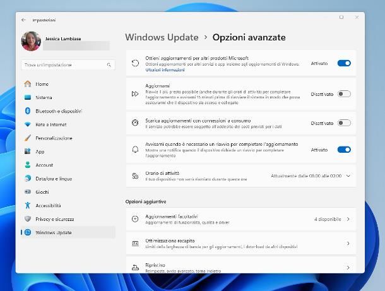Click the Data/ora e lingua globe icon

tap(28, 179)
